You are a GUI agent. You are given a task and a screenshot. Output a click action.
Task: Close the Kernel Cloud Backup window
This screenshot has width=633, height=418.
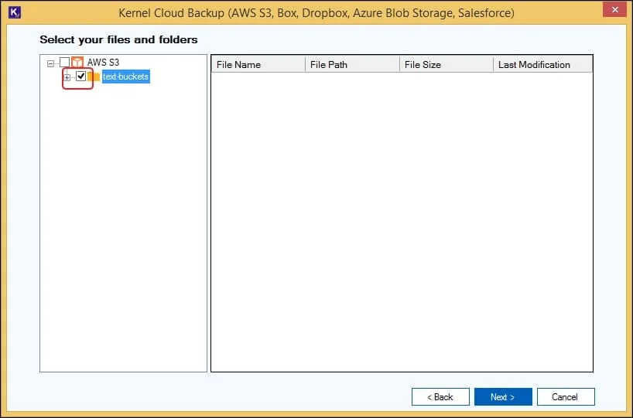[x=614, y=9]
